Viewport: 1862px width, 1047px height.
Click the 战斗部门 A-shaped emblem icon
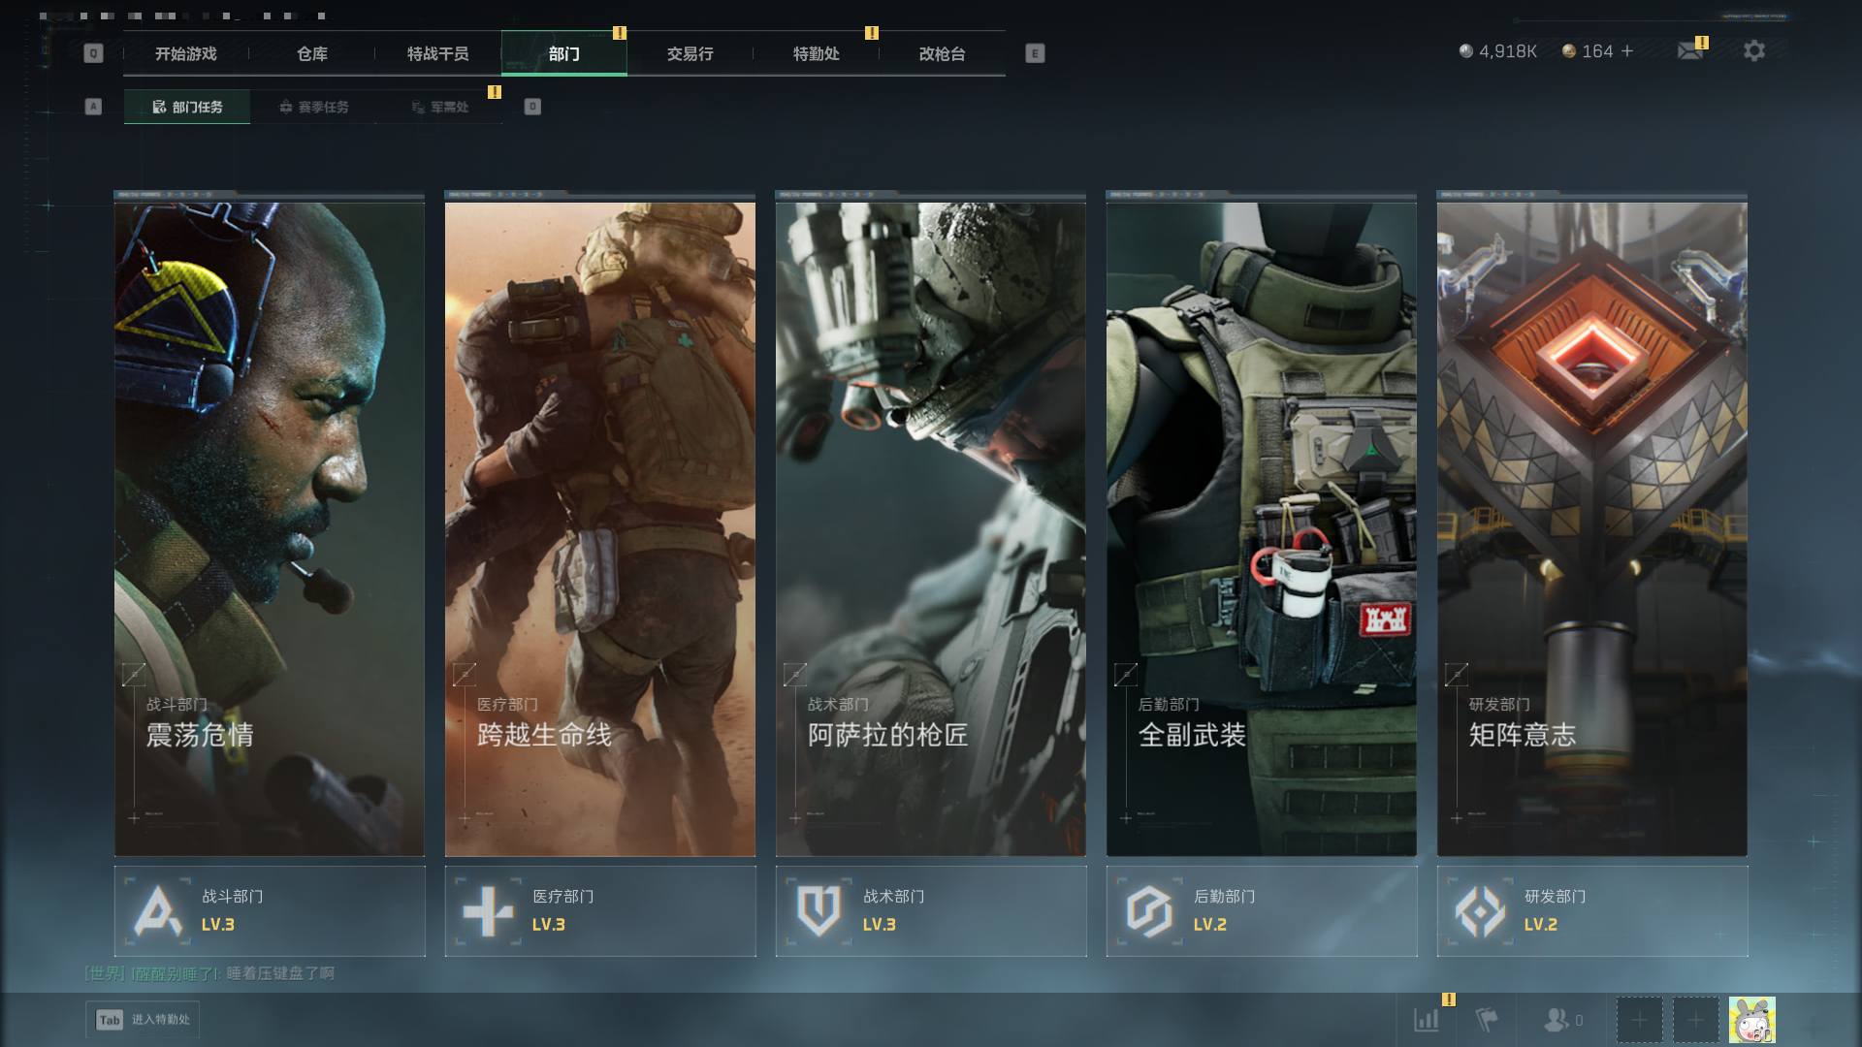point(158,911)
